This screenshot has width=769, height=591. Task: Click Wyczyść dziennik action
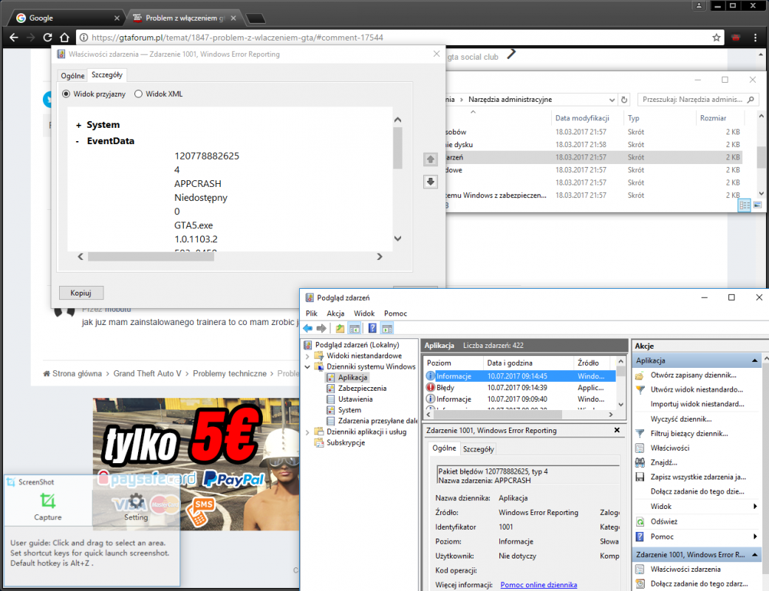click(680, 419)
